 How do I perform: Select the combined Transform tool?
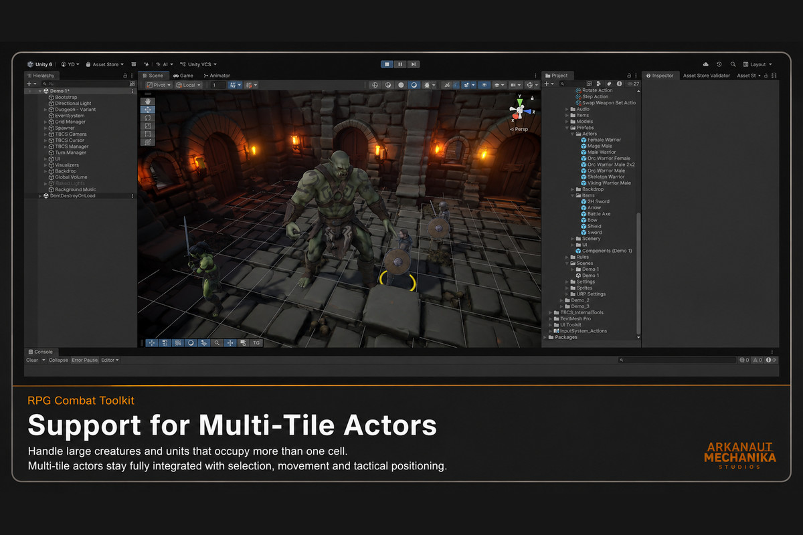147,142
